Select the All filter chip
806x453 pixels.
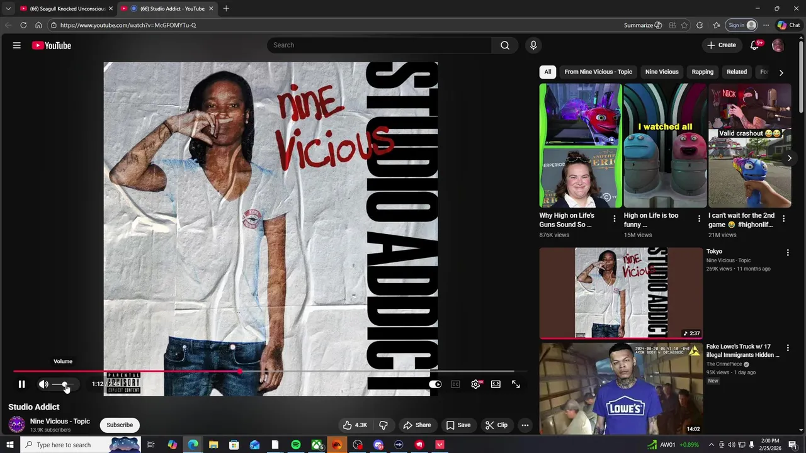coord(548,72)
